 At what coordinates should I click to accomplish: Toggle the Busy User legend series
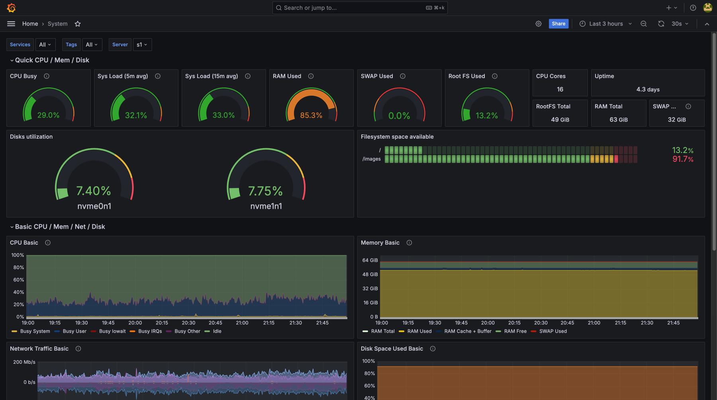(x=74, y=331)
